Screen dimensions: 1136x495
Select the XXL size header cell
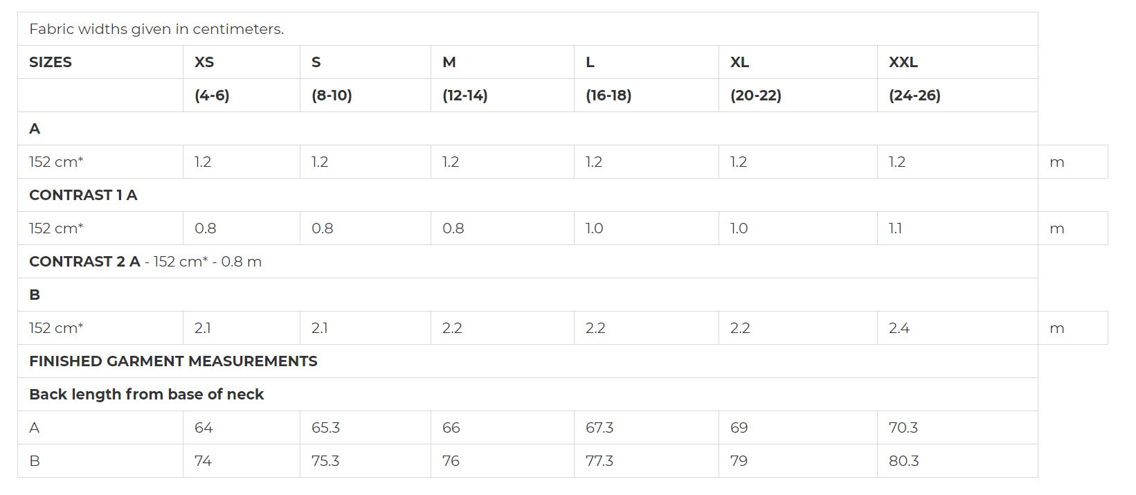[957, 62]
